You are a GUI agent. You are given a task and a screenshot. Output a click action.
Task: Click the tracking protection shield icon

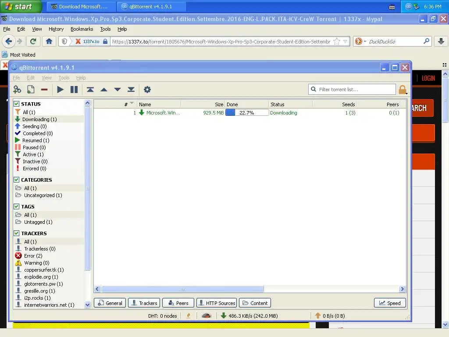pyautogui.click(x=64, y=42)
